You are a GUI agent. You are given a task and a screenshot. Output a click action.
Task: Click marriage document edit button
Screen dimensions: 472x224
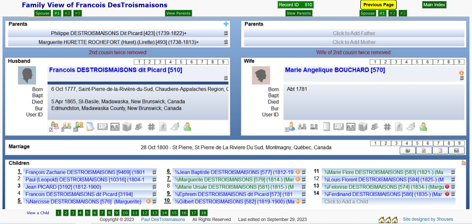pos(424,151)
